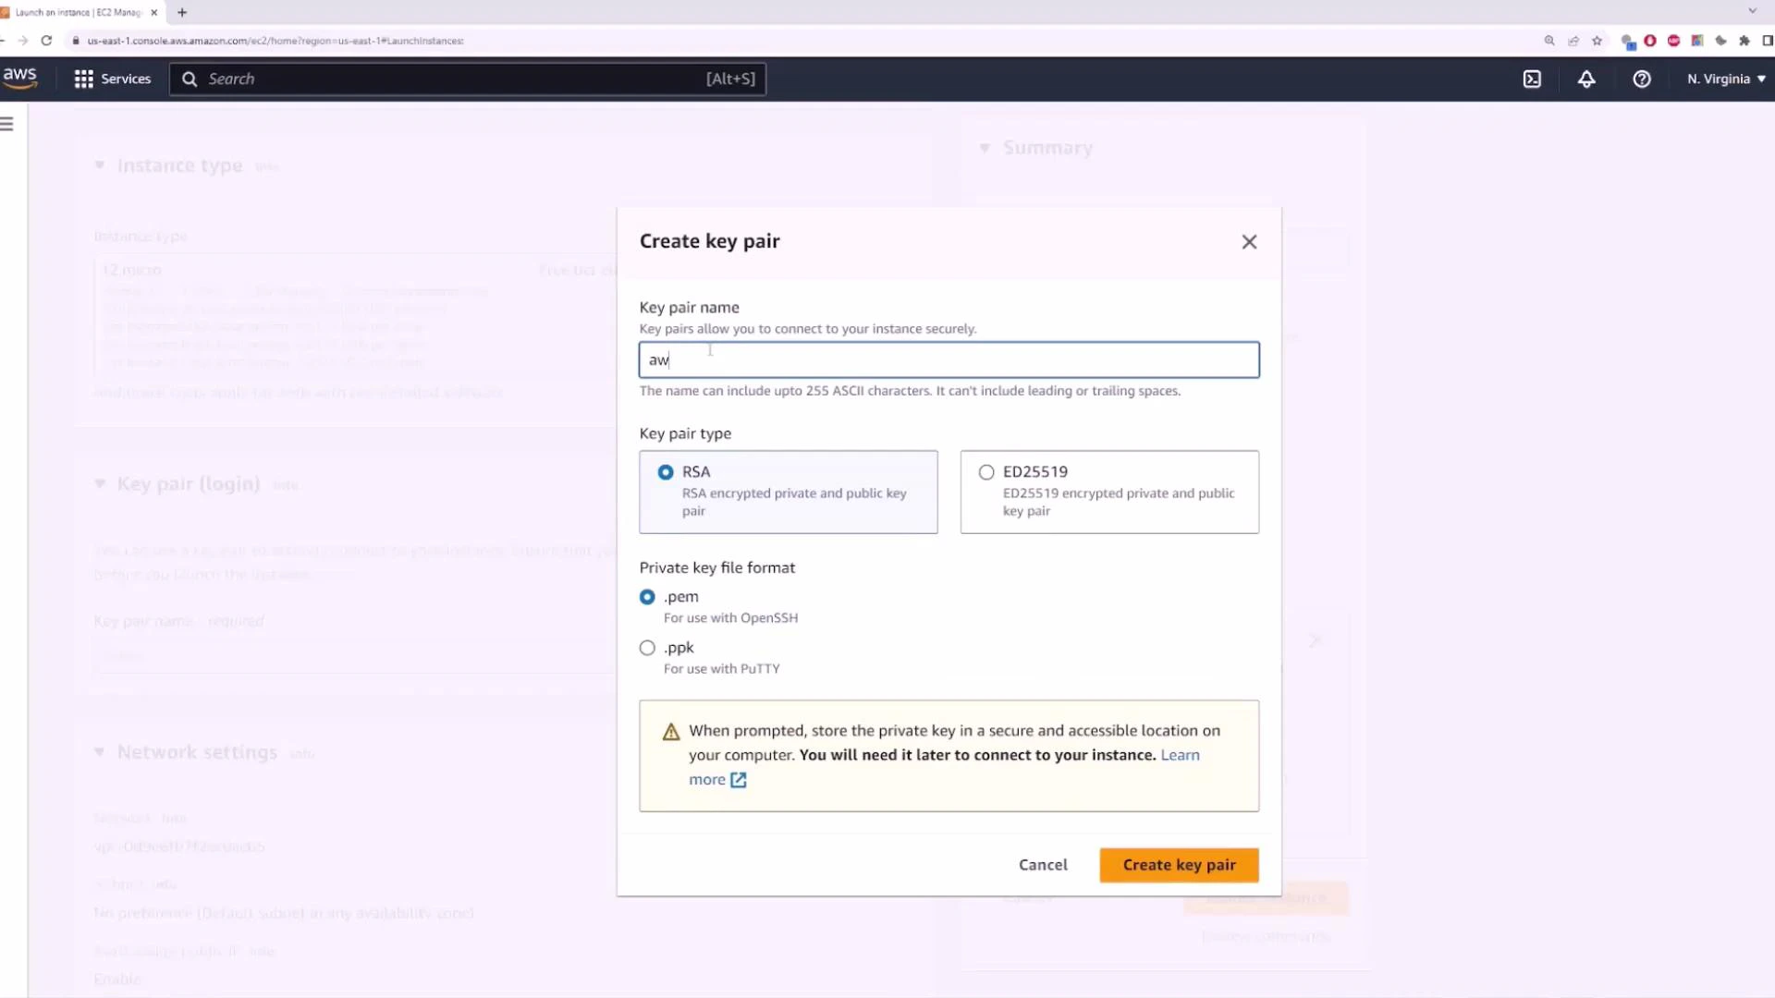Switch to the Launch an instance tab

coord(79,12)
